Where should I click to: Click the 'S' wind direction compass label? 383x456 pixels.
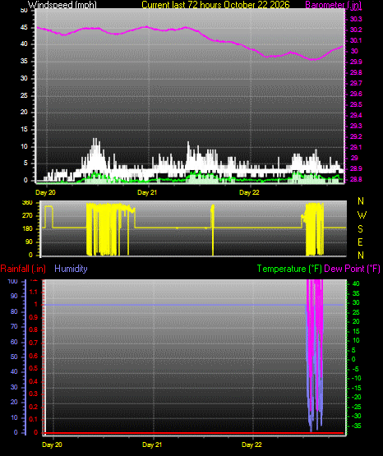pyautogui.click(x=361, y=229)
